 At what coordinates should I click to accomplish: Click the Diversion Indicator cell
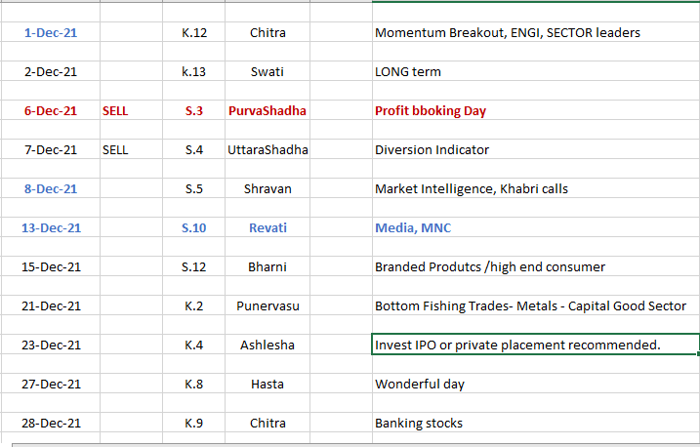point(536,150)
